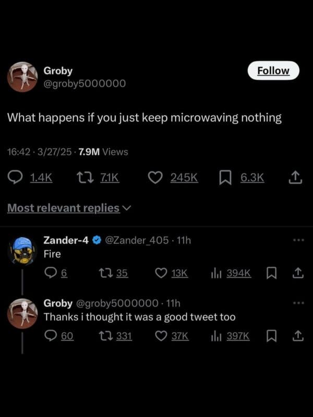Screen dimensions: 313x417
Task: Bookmark Zander-4's reply
Action: (271, 273)
